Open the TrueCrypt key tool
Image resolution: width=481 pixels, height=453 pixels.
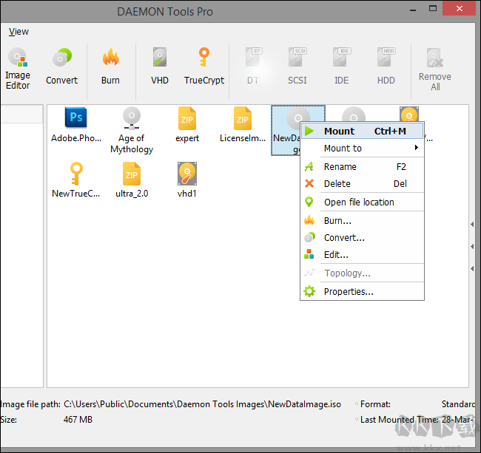203,67
